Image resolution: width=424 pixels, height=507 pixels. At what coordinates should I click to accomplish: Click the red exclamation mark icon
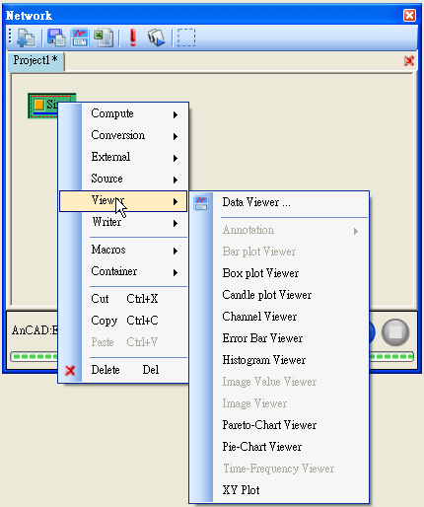click(133, 37)
